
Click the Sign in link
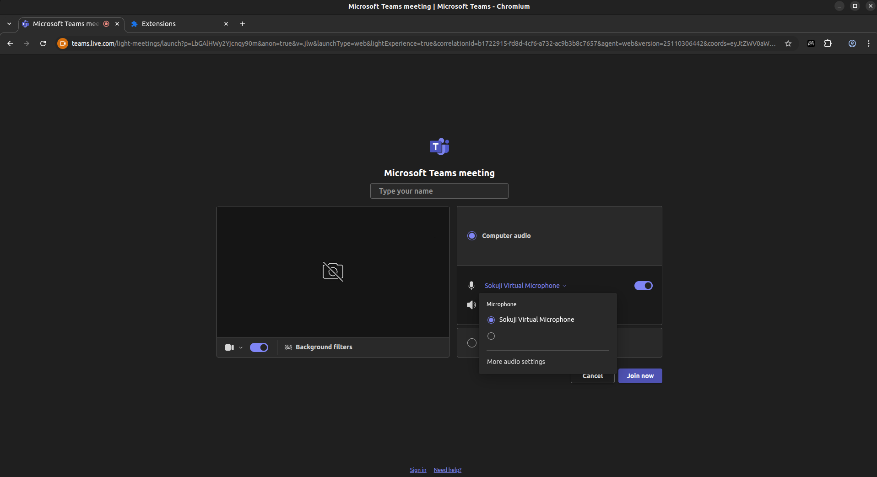click(418, 470)
